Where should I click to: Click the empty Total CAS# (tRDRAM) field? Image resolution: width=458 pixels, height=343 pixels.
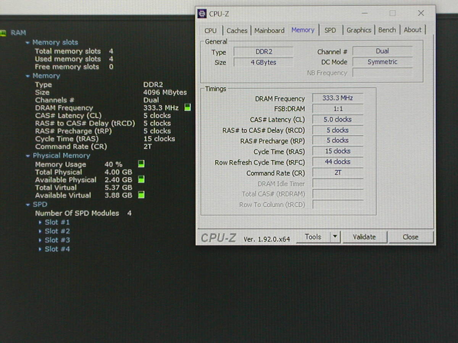pyautogui.click(x=337, y=194)
